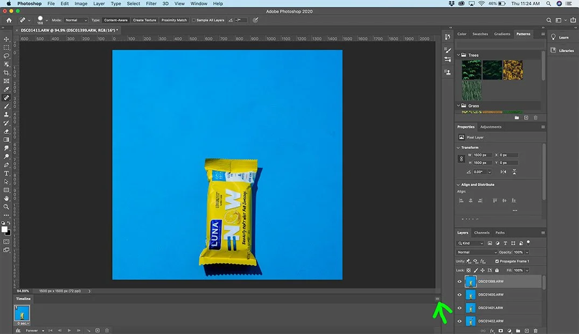The width and height of the screenshot is (579, 334).
Task: Hide the DSC01399.ARW layer
Action: click(459, 282)
